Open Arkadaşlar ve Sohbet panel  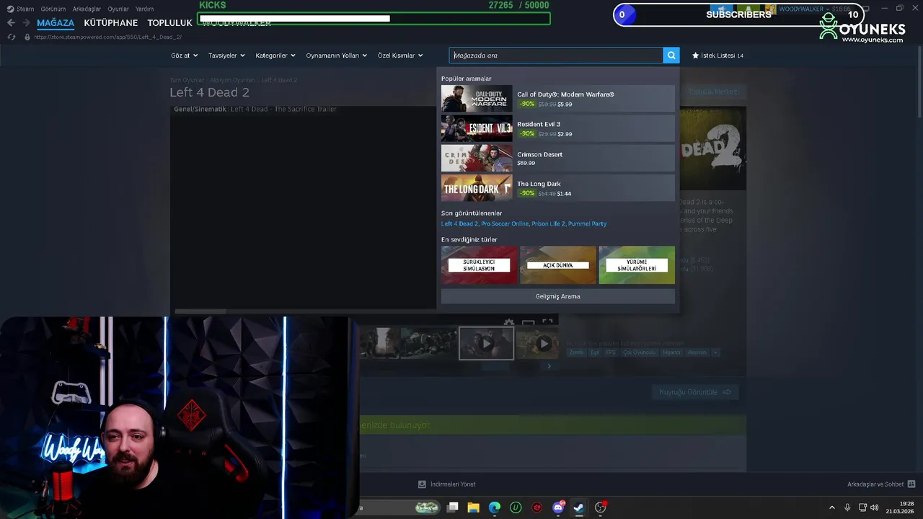881,484
